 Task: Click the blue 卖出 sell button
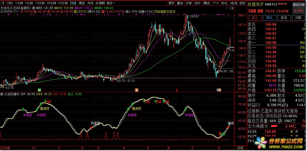[269, 18]
